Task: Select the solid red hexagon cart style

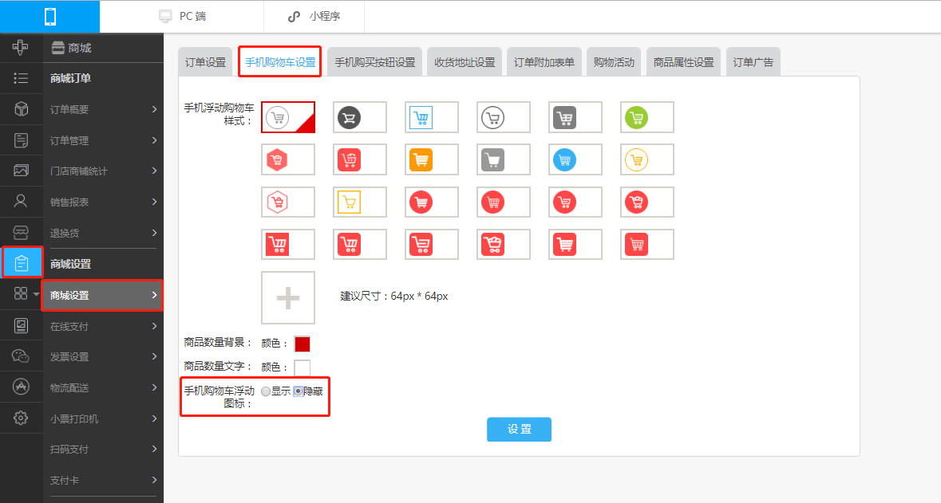Action: 288,159
